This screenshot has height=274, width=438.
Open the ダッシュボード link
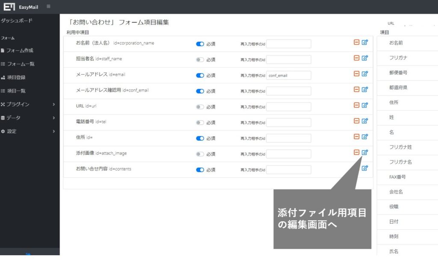(16, 21)
